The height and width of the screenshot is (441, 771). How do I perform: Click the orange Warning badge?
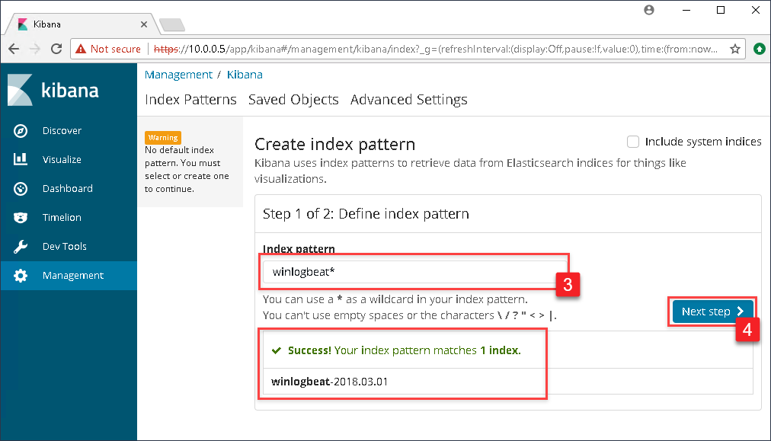[x=163, y=138]
